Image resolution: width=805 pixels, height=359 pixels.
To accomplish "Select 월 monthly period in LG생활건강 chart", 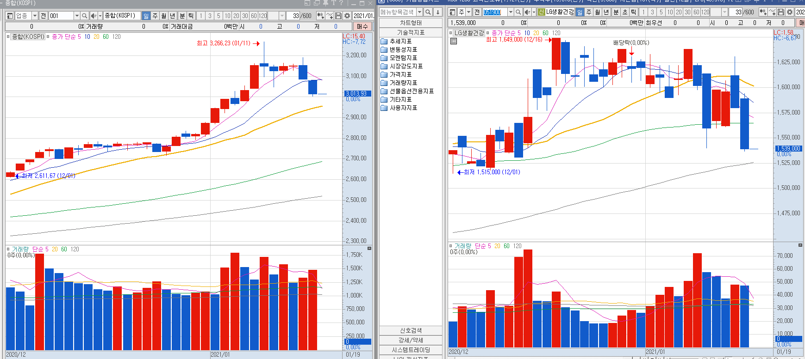I will [x=598, y=12].
